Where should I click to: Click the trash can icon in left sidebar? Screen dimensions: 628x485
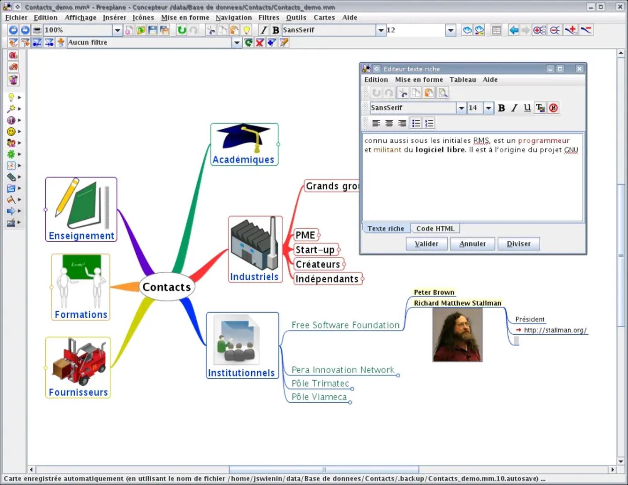(13, 80)
